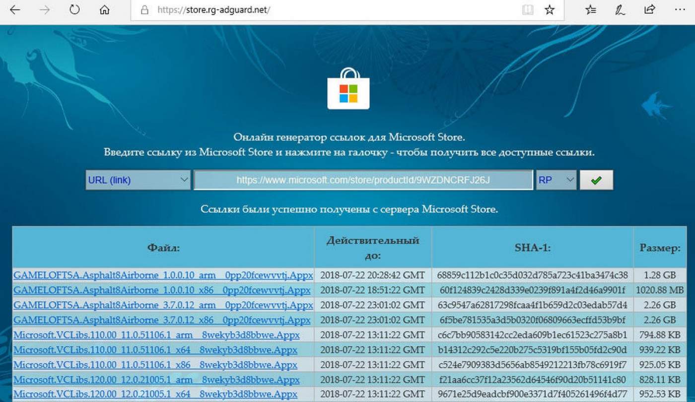Image resolution: width=695 pixels, height=402 pixels.
Task: Click the 952.53 KB size cell
Action: (660, 395)
